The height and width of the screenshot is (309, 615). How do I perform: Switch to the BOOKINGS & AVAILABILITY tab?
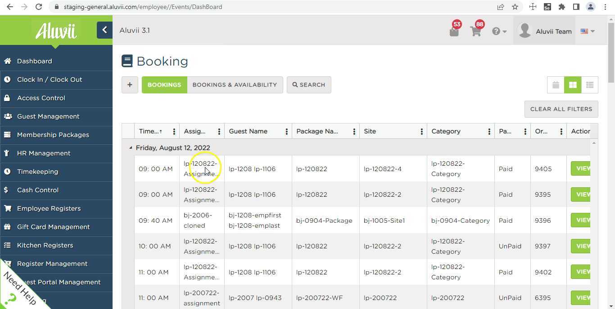235,84
